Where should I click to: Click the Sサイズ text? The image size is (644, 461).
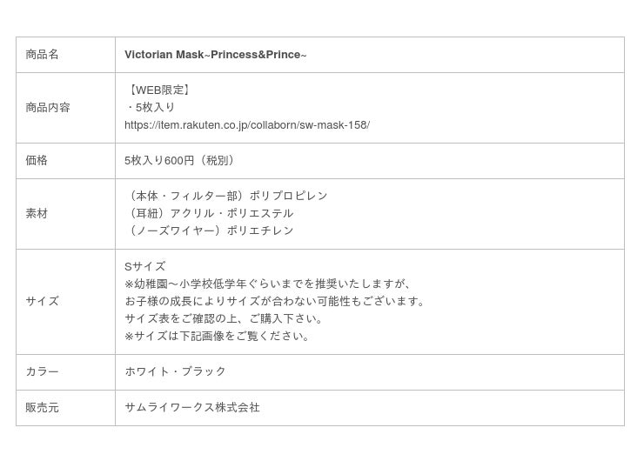click(144, 266)
